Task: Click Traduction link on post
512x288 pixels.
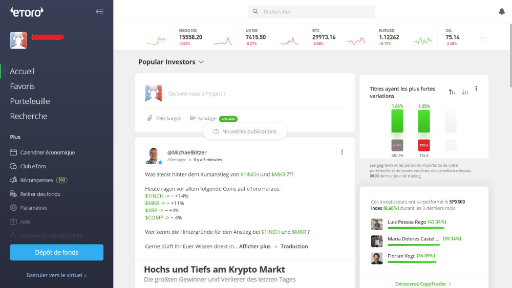Action: pyautogui.click(x=294, y=246)
